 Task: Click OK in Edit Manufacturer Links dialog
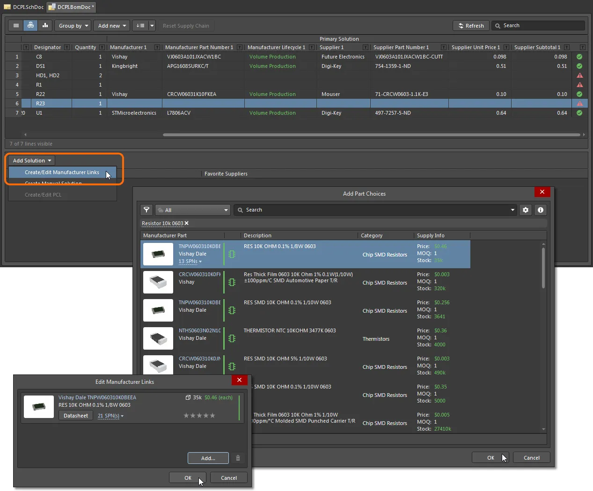coord(188,478)
